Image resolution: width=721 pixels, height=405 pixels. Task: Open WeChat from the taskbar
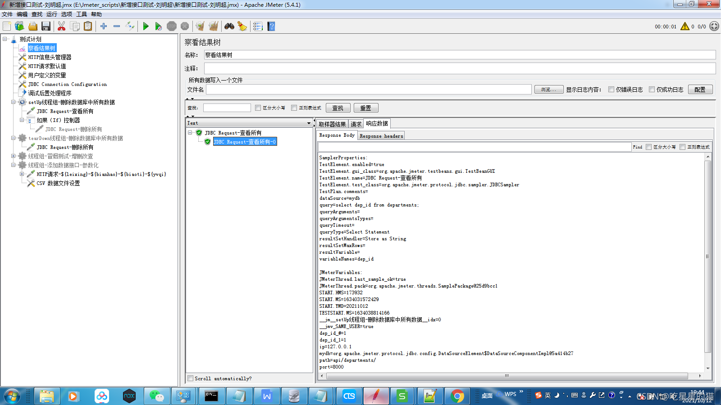tap(156, 396)
